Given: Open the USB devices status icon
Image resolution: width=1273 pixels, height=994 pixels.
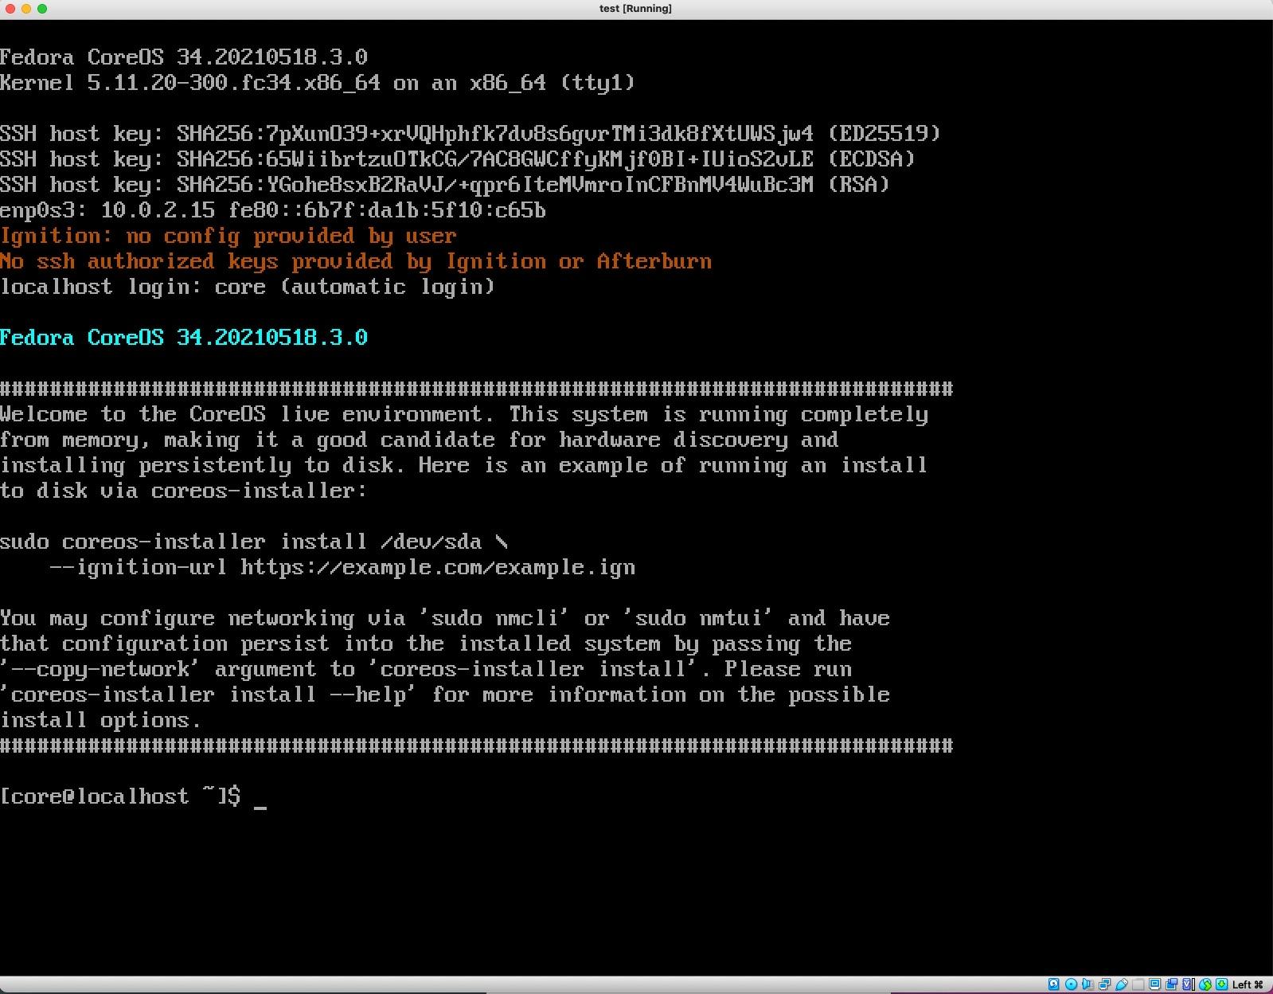Looking at the screenshot, I should [x=1121, y=984].
